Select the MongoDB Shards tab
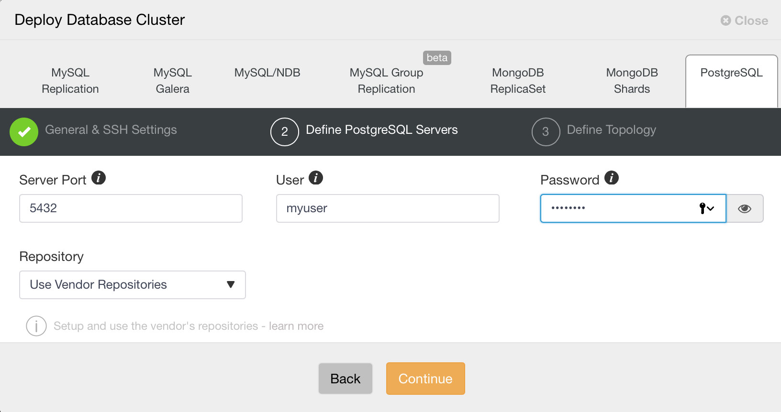The width and height of the screenshot is (781, 412). pyautogui.click(x=632, y=81)
